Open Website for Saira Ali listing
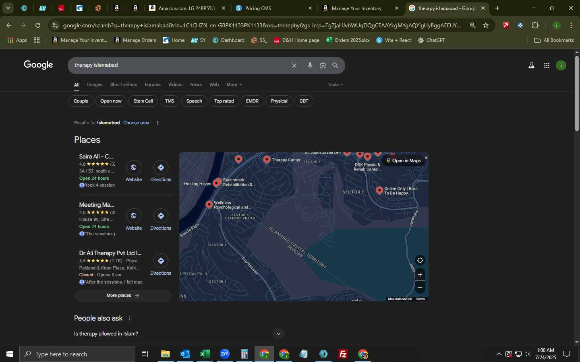 click(x=134, y=171)
